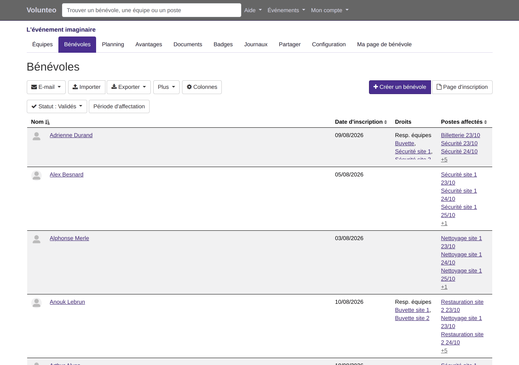Select the Bénévoles tab
The image size is (519, 365).
tap(77, 45)
